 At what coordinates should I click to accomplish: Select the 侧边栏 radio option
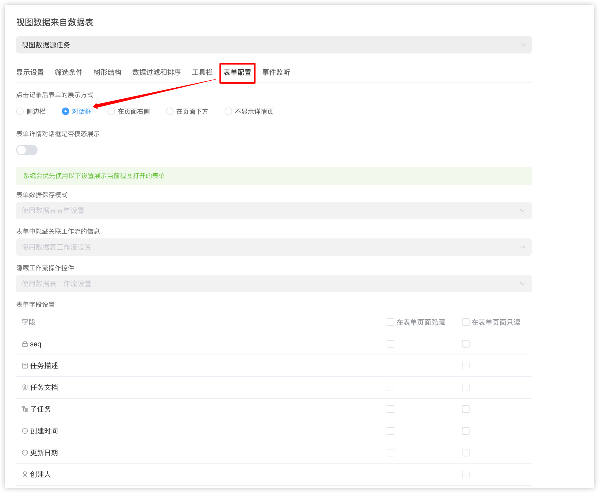click(x=20, y=111)
